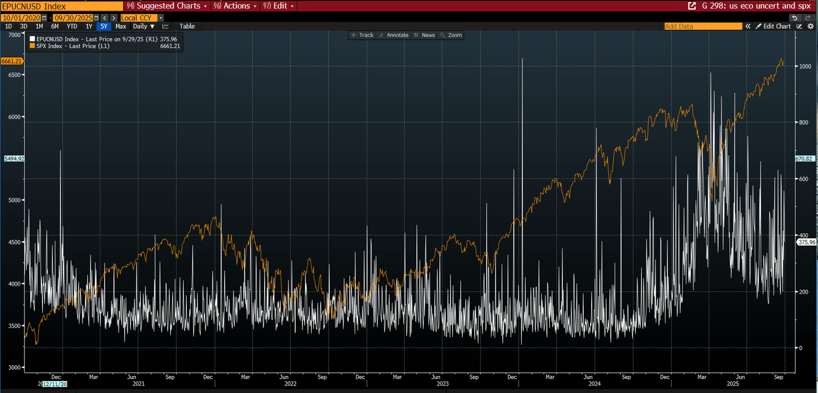Click the undo arrow icon

click(794, 18)
